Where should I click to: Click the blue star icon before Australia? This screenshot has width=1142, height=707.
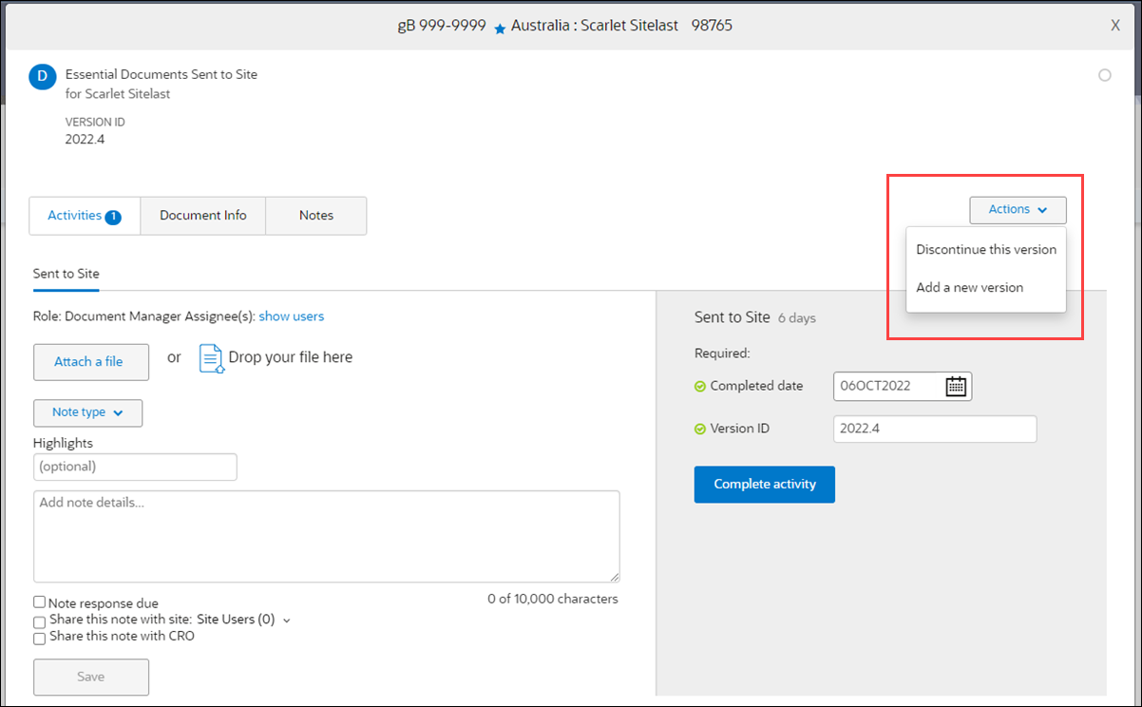(x=501, y=26)
